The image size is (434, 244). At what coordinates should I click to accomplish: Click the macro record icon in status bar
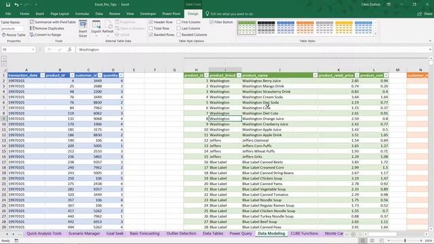16,241
